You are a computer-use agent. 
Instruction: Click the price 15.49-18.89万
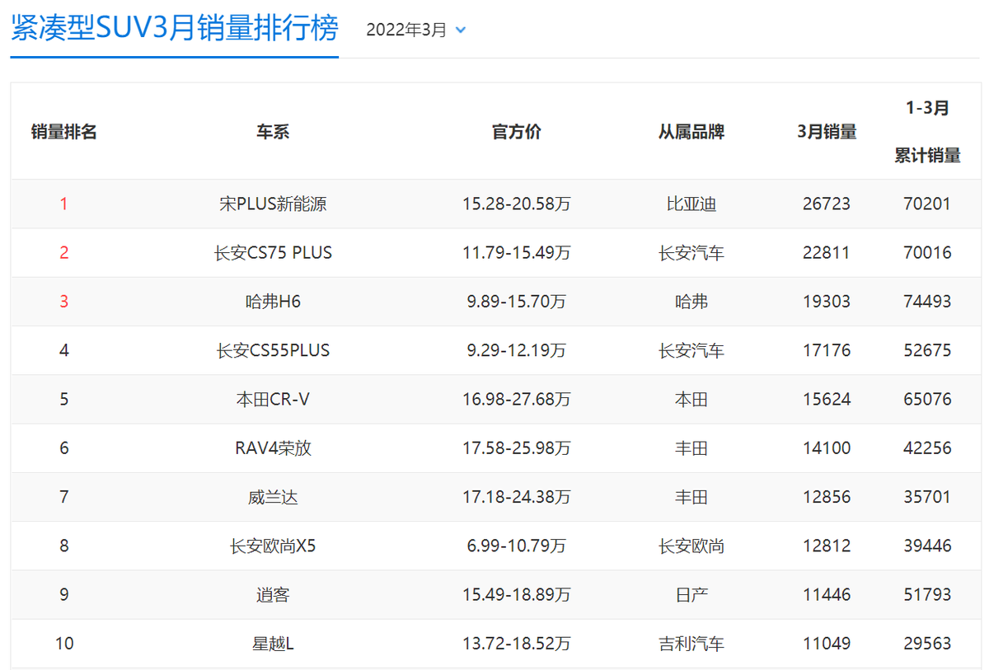(x=517, y=594)
